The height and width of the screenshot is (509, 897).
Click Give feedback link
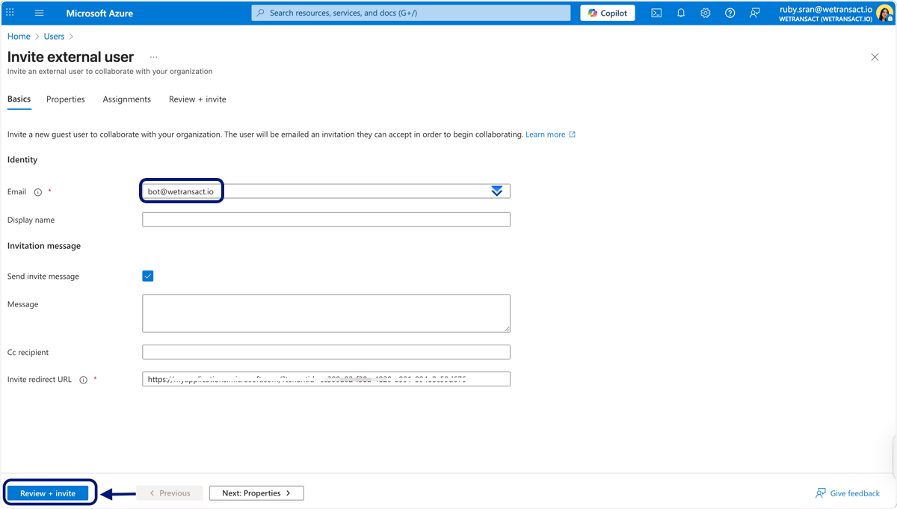848,493
